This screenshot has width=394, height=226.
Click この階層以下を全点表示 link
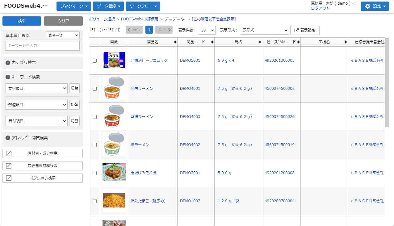pyautogui.click(x=214, y=19)
